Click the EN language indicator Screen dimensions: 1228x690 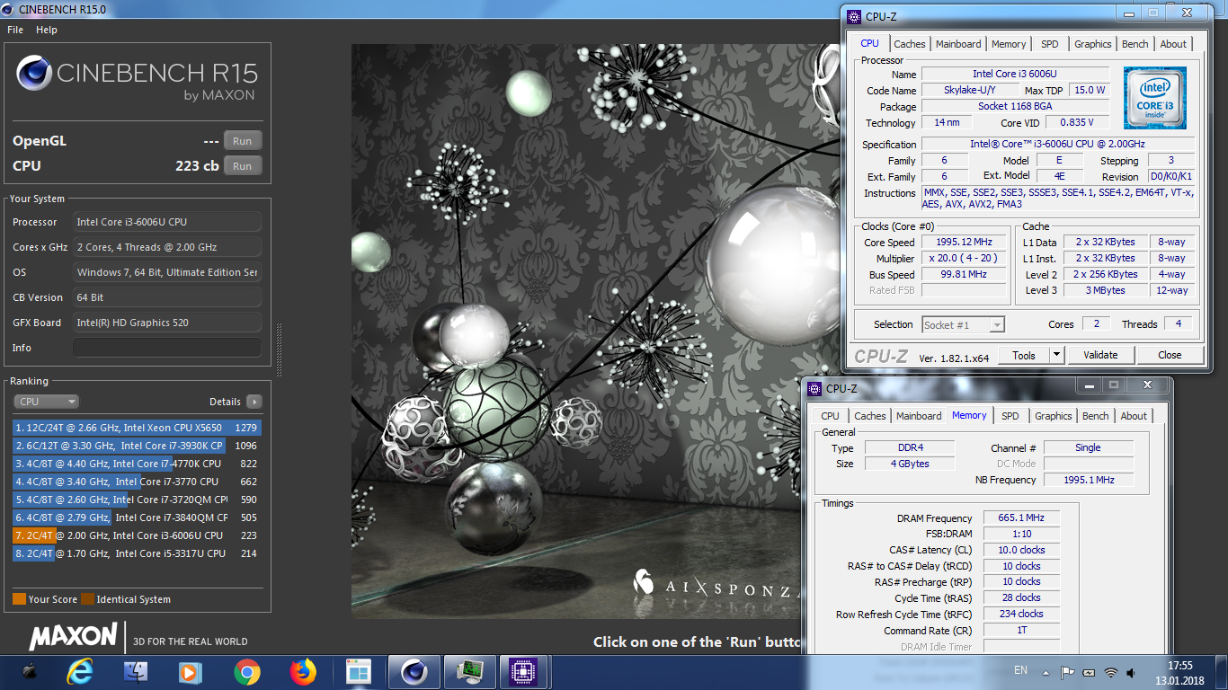pos(1020,670)
